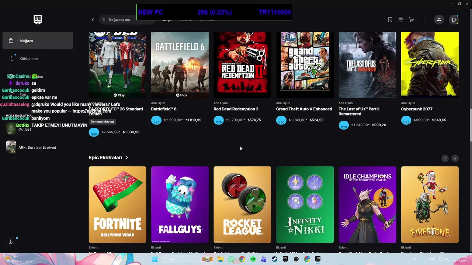Open File Explorer from the taskbar
472x265 pixels.
[x=221, y=259]
